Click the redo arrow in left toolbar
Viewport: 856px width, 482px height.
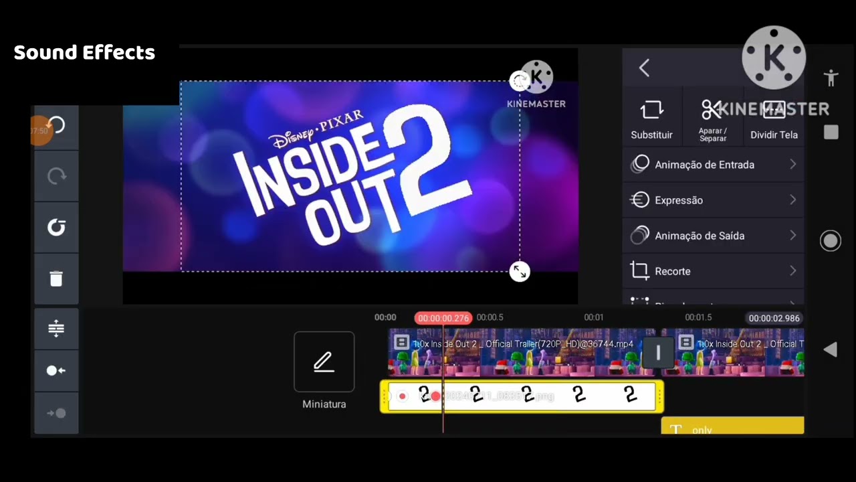tap(57, 176)
